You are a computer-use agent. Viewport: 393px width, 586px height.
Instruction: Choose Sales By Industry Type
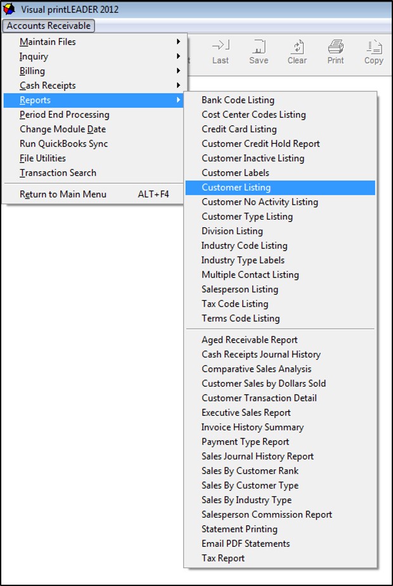click(x=280, y=500)
